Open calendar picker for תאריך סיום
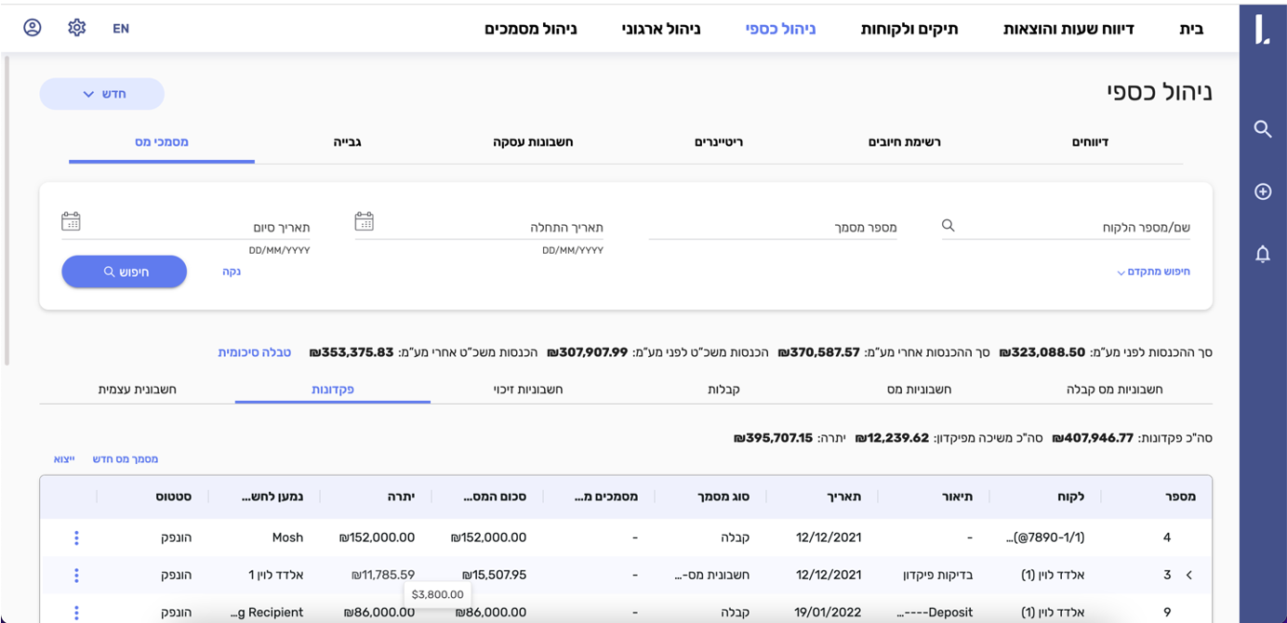The height and width of the screenshot is (623, 1287). tap(72, 221)
